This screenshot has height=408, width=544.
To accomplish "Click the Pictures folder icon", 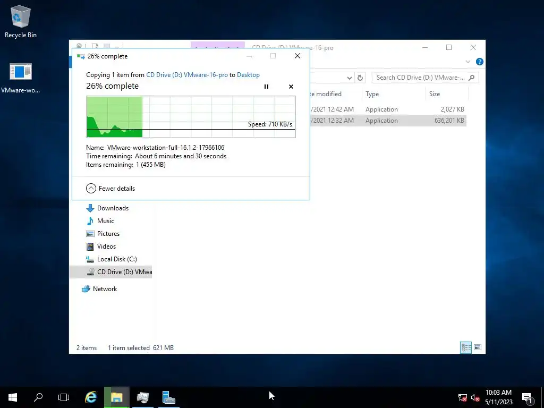I will (x=90, y=234).
